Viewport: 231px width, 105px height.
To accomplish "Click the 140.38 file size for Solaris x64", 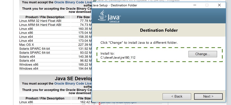I will 85,56.
